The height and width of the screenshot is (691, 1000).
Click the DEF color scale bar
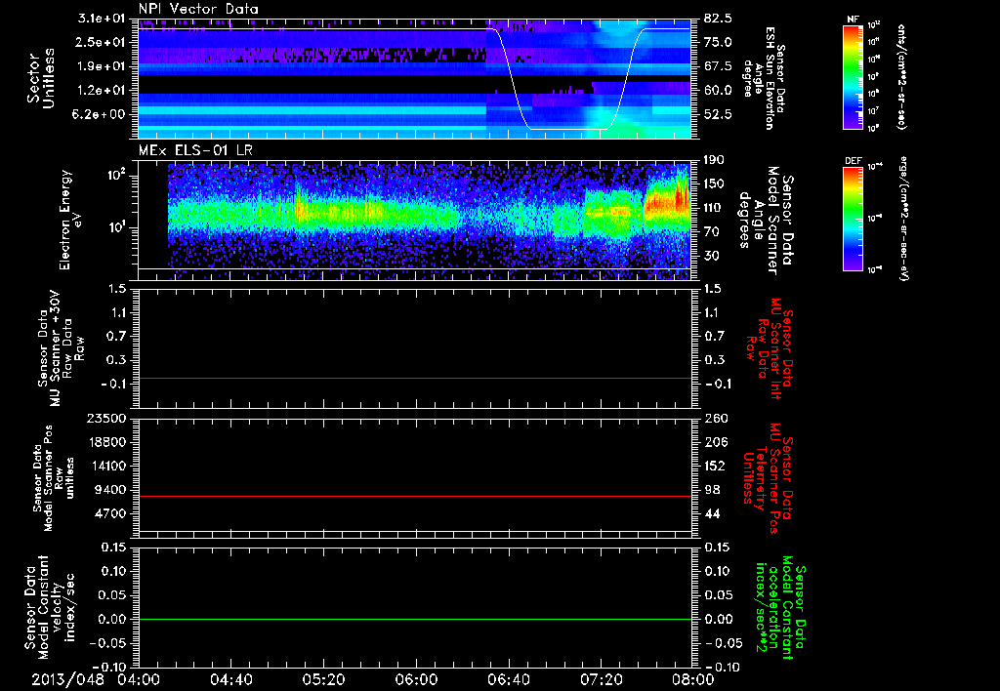[x=854, y=219]
